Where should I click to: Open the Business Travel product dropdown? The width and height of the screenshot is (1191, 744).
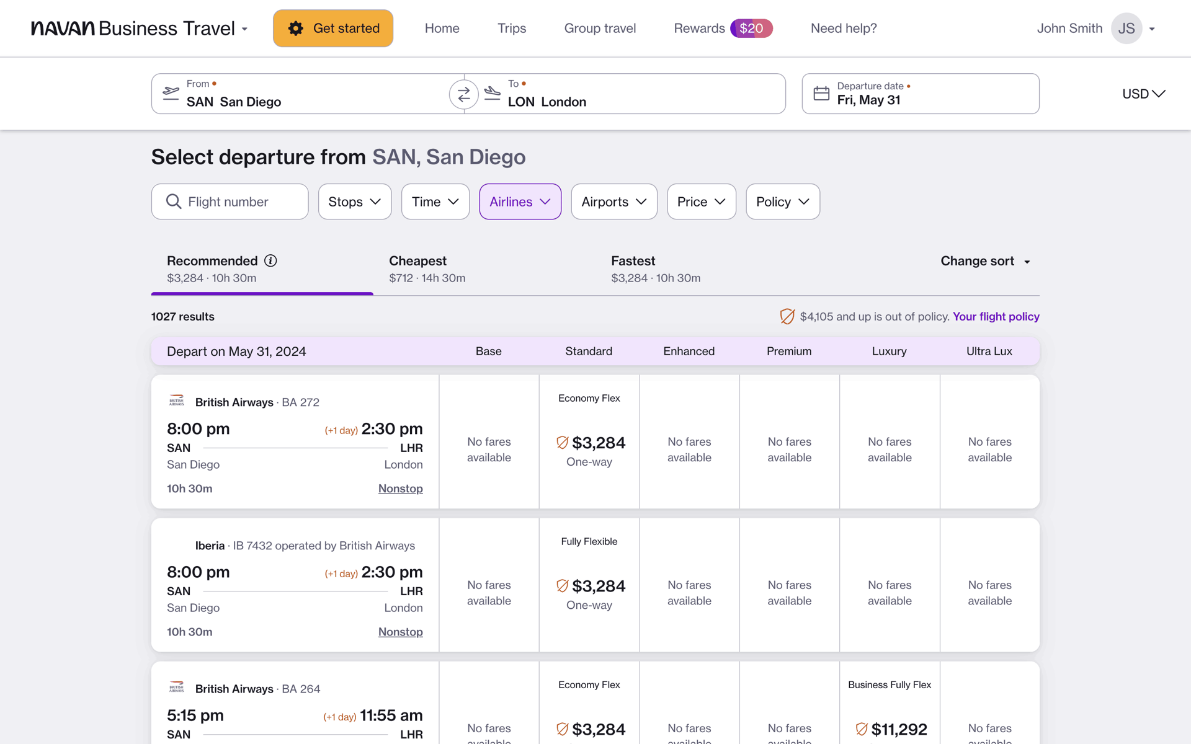tap(244, 29)
